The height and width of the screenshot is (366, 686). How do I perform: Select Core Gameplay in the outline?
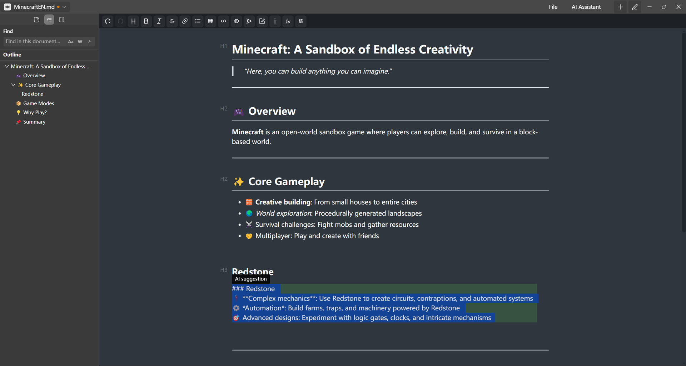pos(43,85)
